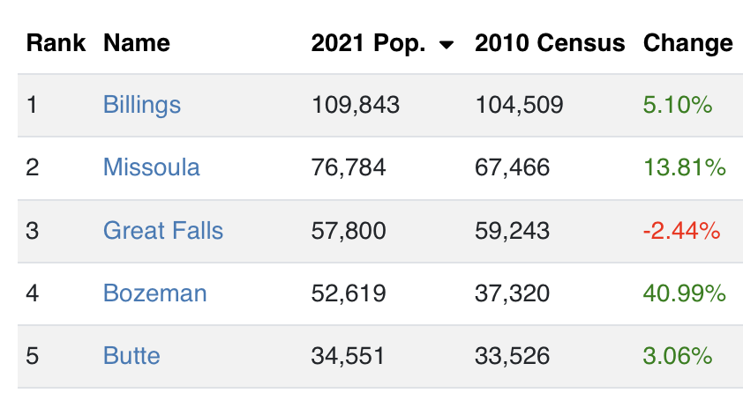Viewport: 743px width, 393px height.
Task: Click Bozeman's 40.99% change value
Action: pyautogui.click(x=684, y=293)
